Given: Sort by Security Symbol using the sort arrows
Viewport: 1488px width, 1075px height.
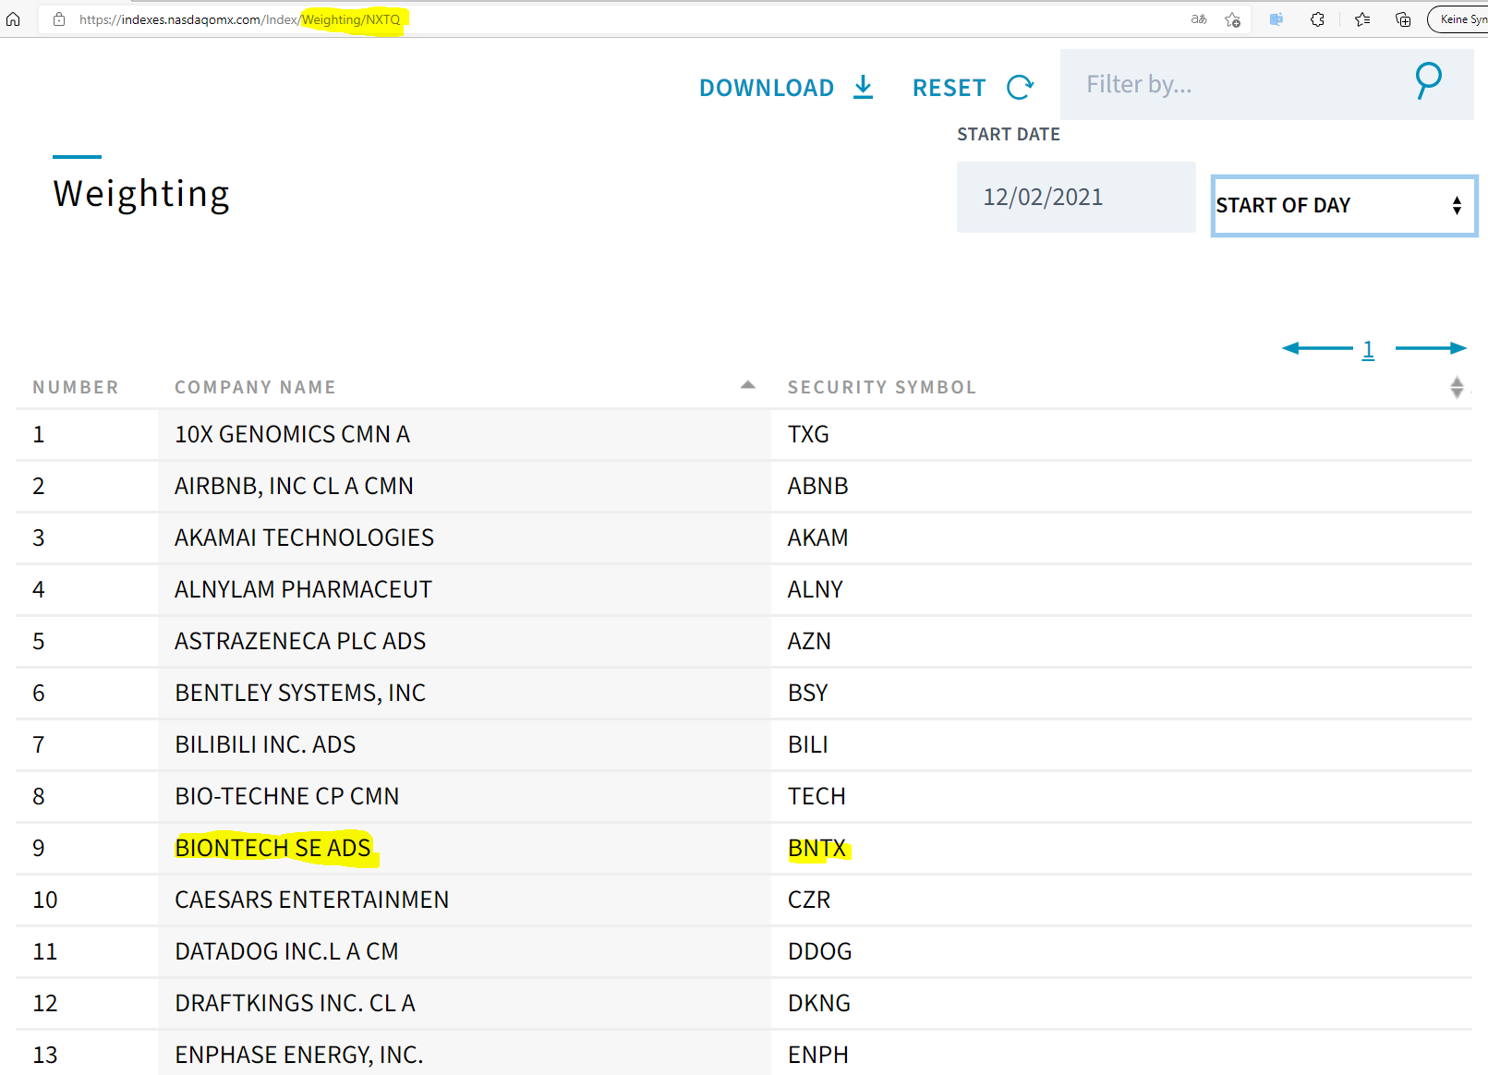Looking at the screenshot, I should (1457, 387).
